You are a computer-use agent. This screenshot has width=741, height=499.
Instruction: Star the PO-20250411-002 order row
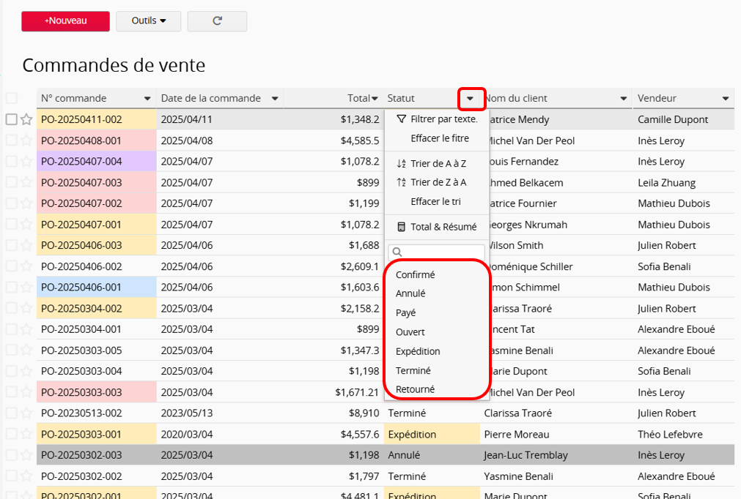pyautogui.click(x=26, y=119)
